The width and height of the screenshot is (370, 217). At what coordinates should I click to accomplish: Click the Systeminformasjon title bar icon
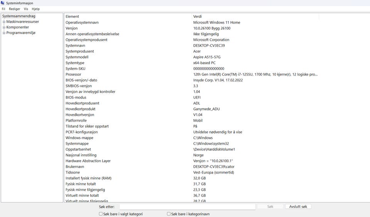(3, 3)
